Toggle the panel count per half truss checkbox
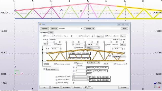Viewport: 162px width, 91px height. [x=44, y=36]
